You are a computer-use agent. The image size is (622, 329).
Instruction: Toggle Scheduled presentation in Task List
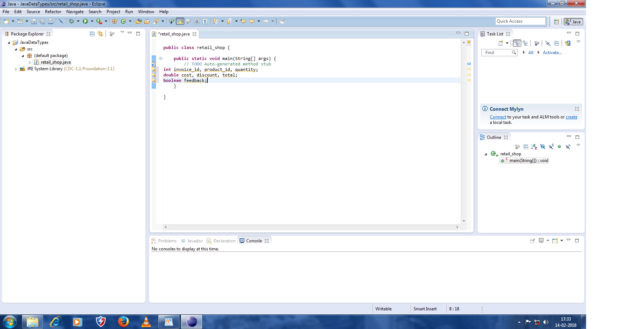[525, 43]
